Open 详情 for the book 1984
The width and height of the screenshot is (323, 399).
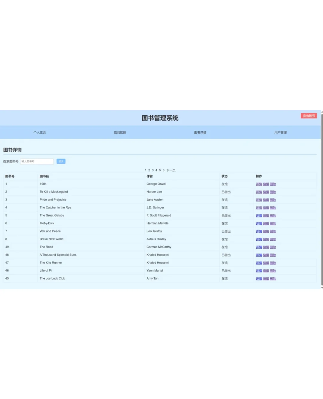259,184
